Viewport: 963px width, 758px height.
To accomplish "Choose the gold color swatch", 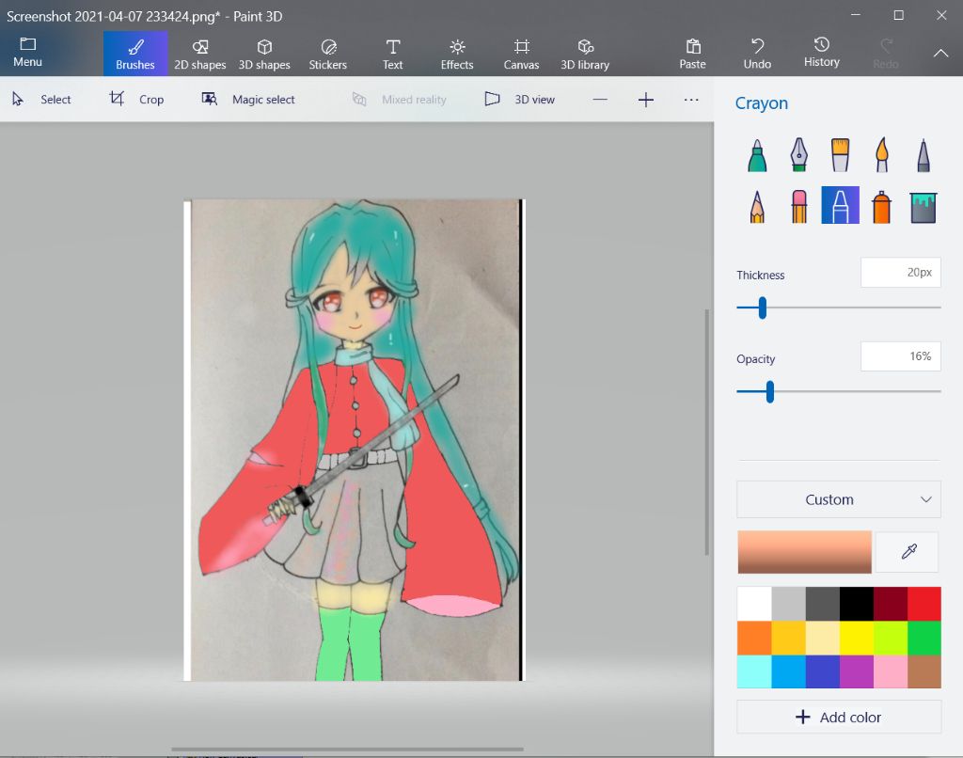I will (788, 638).
